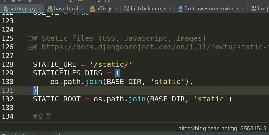
Task: Click the '/static/' string value
Action: tap(111, 64)
